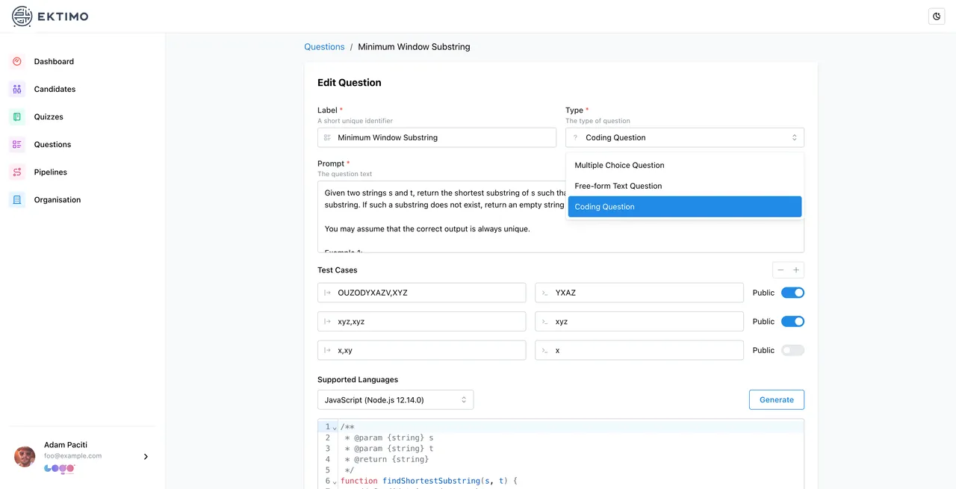Enable Public toggle for x,xy test case
This screenshot has width=956, height=489.
tap(792, 350)
